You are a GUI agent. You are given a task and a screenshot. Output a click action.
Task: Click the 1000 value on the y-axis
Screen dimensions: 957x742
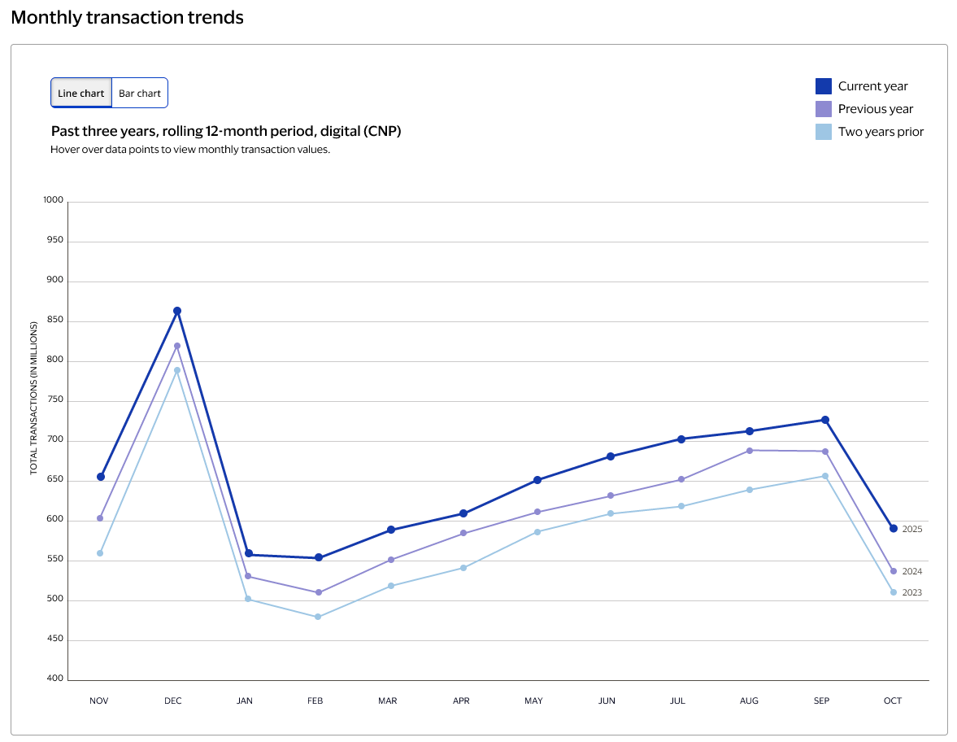click(52, 199)
